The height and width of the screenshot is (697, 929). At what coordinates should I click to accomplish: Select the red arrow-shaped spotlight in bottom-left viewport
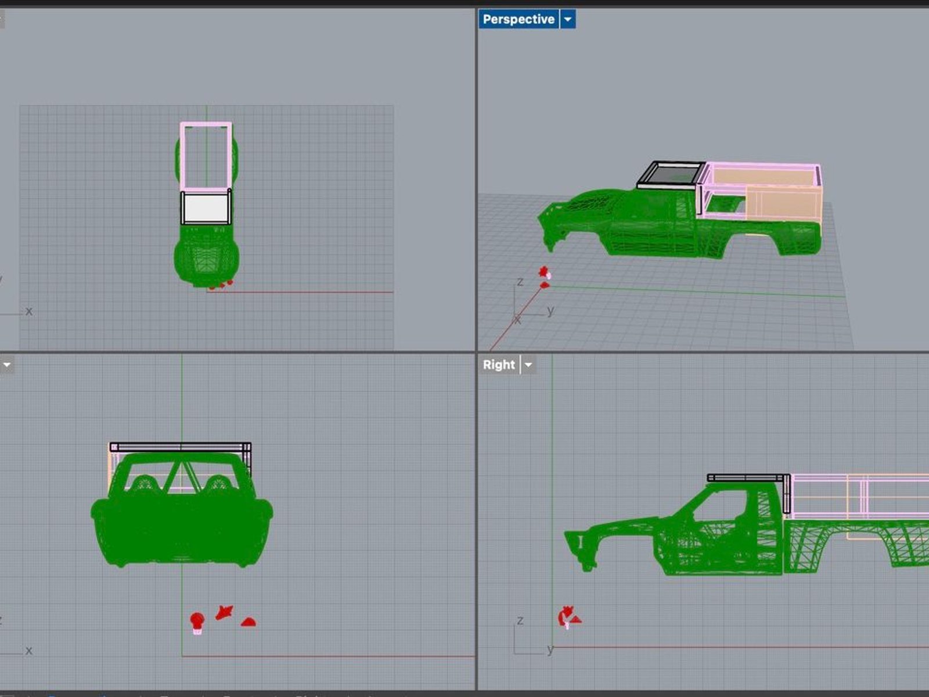pos(224,612)
